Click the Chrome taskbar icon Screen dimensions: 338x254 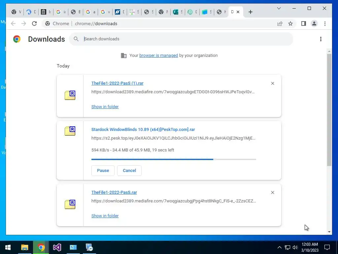click(x=41, y=247)
